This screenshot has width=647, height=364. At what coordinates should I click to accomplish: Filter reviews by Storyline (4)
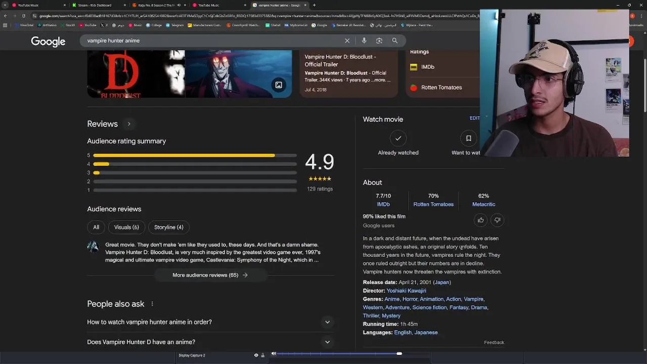click(x=169, y=227)
